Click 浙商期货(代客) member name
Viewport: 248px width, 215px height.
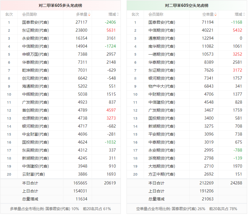(162, 158)
